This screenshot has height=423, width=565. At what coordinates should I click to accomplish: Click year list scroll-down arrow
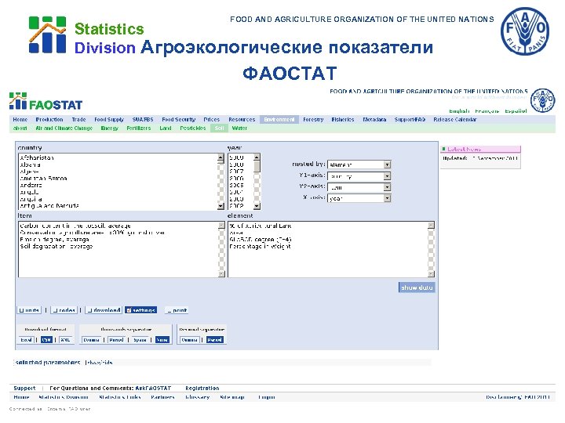tap(257, 206)
